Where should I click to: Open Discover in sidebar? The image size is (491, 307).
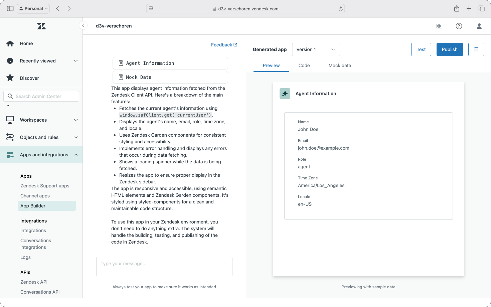coord(29,78)
